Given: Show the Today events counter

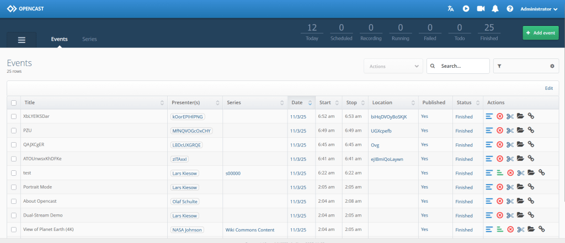Looking at the screenshot, I should pyautogui.click(x=312, y=32).
